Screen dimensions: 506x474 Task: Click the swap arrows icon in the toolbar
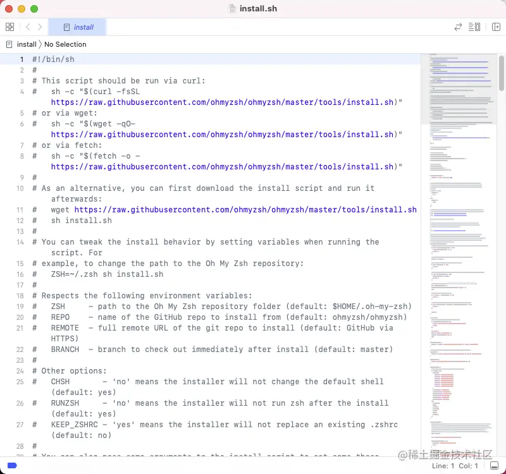pos(457,27)
